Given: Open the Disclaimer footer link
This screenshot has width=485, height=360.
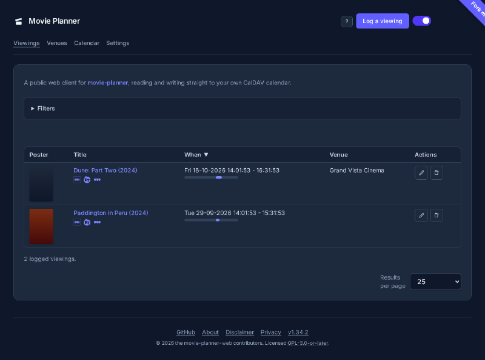Looking at the screenshot, I should tap(239, 332).
